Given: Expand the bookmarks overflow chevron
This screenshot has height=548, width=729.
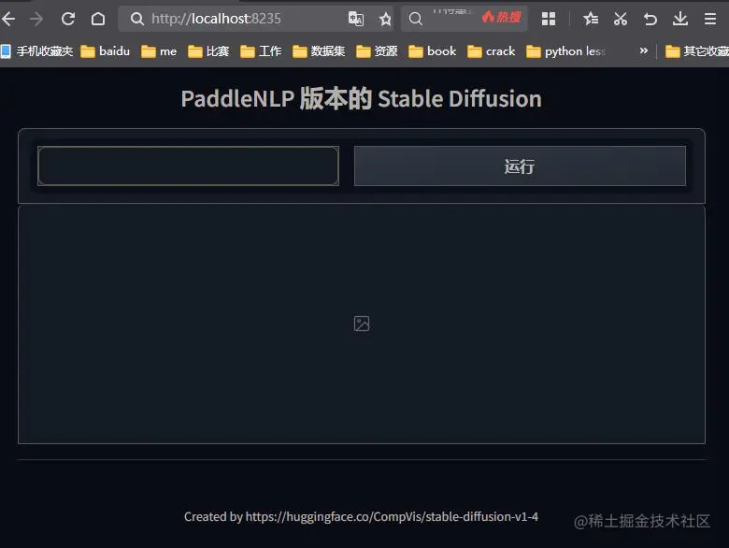Looking at the screenshot, I should pos(643,50).
